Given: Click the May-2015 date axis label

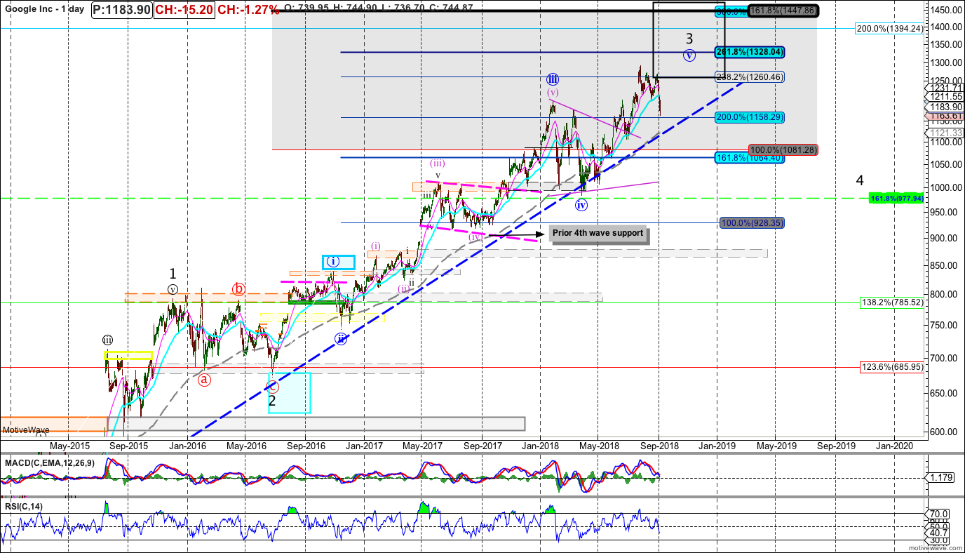Looking at the screenshot, I should (x=69, y=446).
